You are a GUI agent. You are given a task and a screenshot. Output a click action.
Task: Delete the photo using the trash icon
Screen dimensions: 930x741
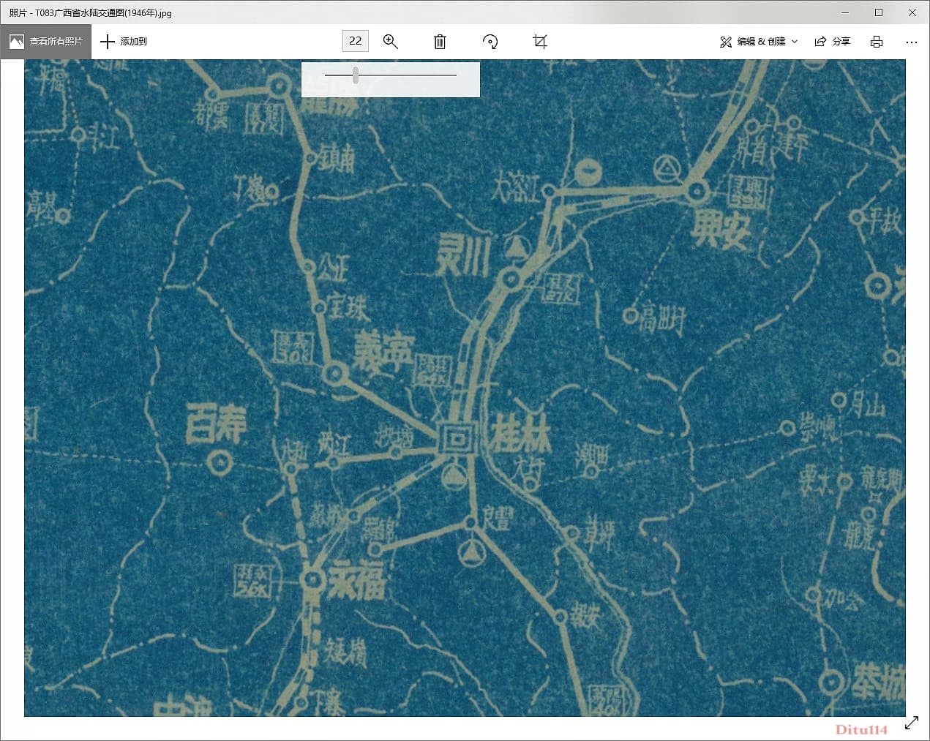coord(439,42)
